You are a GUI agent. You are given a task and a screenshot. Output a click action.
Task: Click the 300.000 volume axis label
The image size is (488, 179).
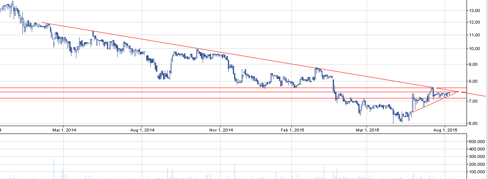[475, 157]
